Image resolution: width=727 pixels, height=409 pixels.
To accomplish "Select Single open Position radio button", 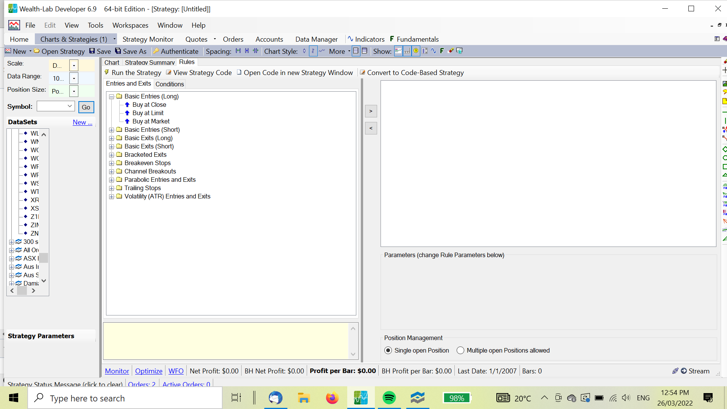I will click(x=388, y=351).
